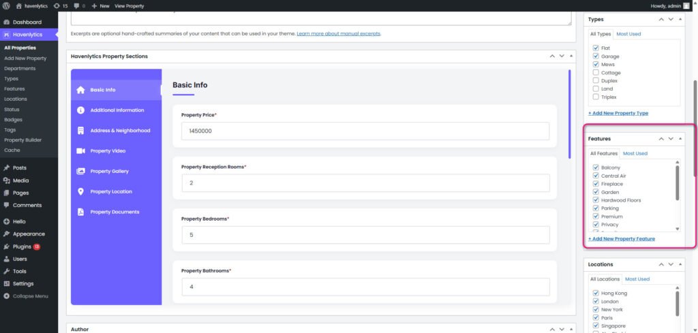
Task: Click the WordPress logo in admin bar
Action: pos(6,5)
